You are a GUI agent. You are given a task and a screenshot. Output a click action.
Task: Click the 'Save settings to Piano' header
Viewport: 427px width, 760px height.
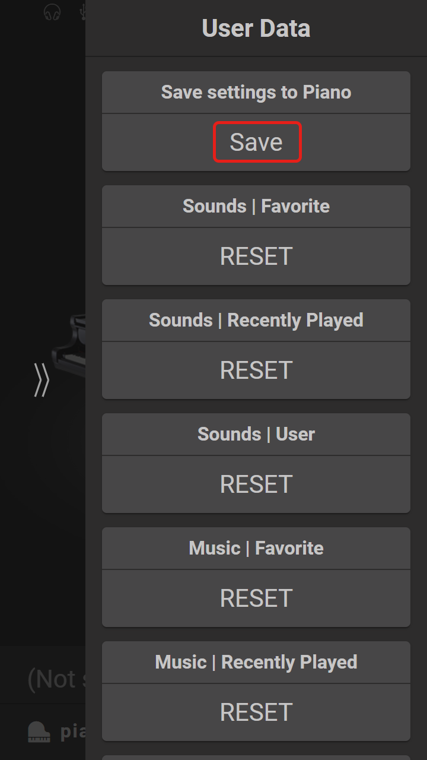coord(256,93)
